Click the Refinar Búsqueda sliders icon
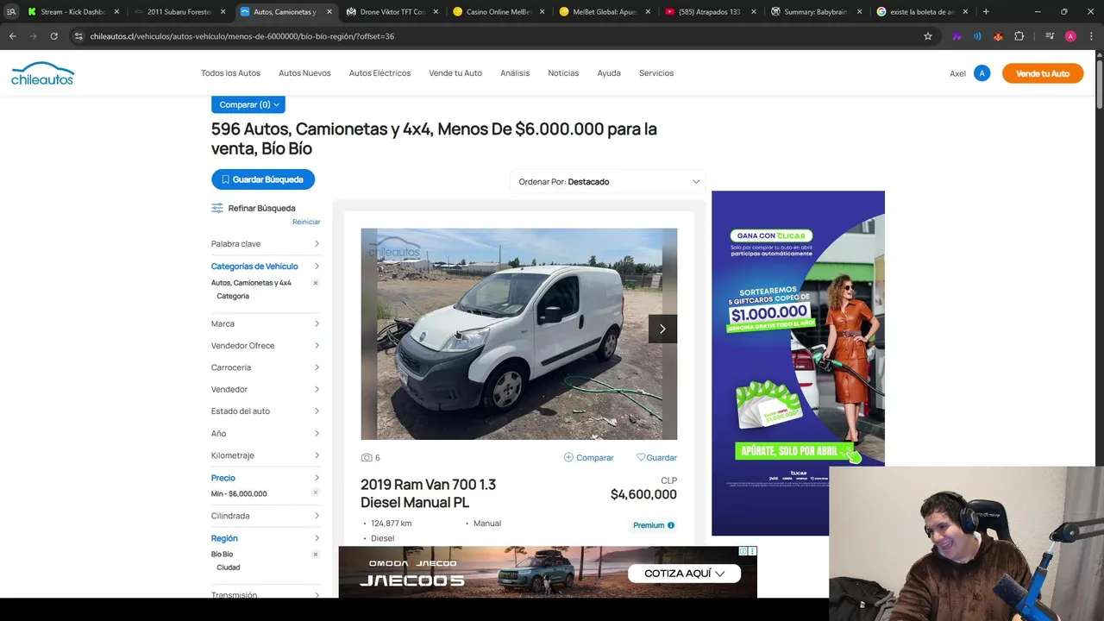1104x621 pixels. (x=217, y=208)
